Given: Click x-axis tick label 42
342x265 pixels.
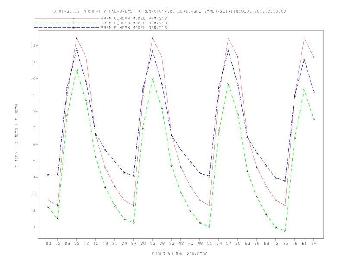Looking at the screenshot, I should point(181,243).
